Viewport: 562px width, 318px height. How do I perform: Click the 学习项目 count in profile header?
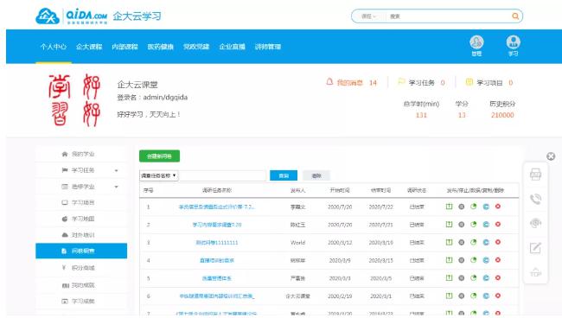(510, 83)
